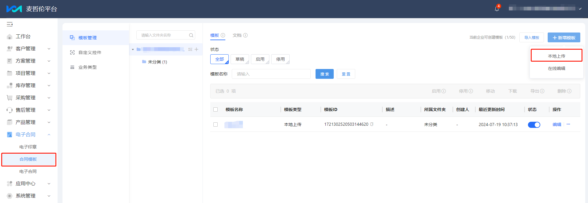Choose 在线编辑 from the dropdown
The width and height of the screenshot is (588, 203).
coord(557,68)
